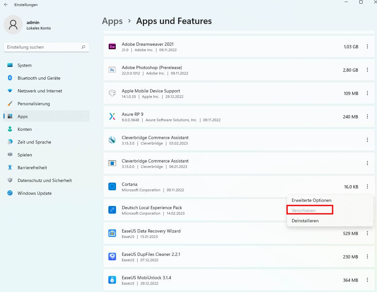The width and height of the screenshot is (377, 292).
Task: Select Erweiterte Optionen in the context menu
Action: [x=311, y=200]
